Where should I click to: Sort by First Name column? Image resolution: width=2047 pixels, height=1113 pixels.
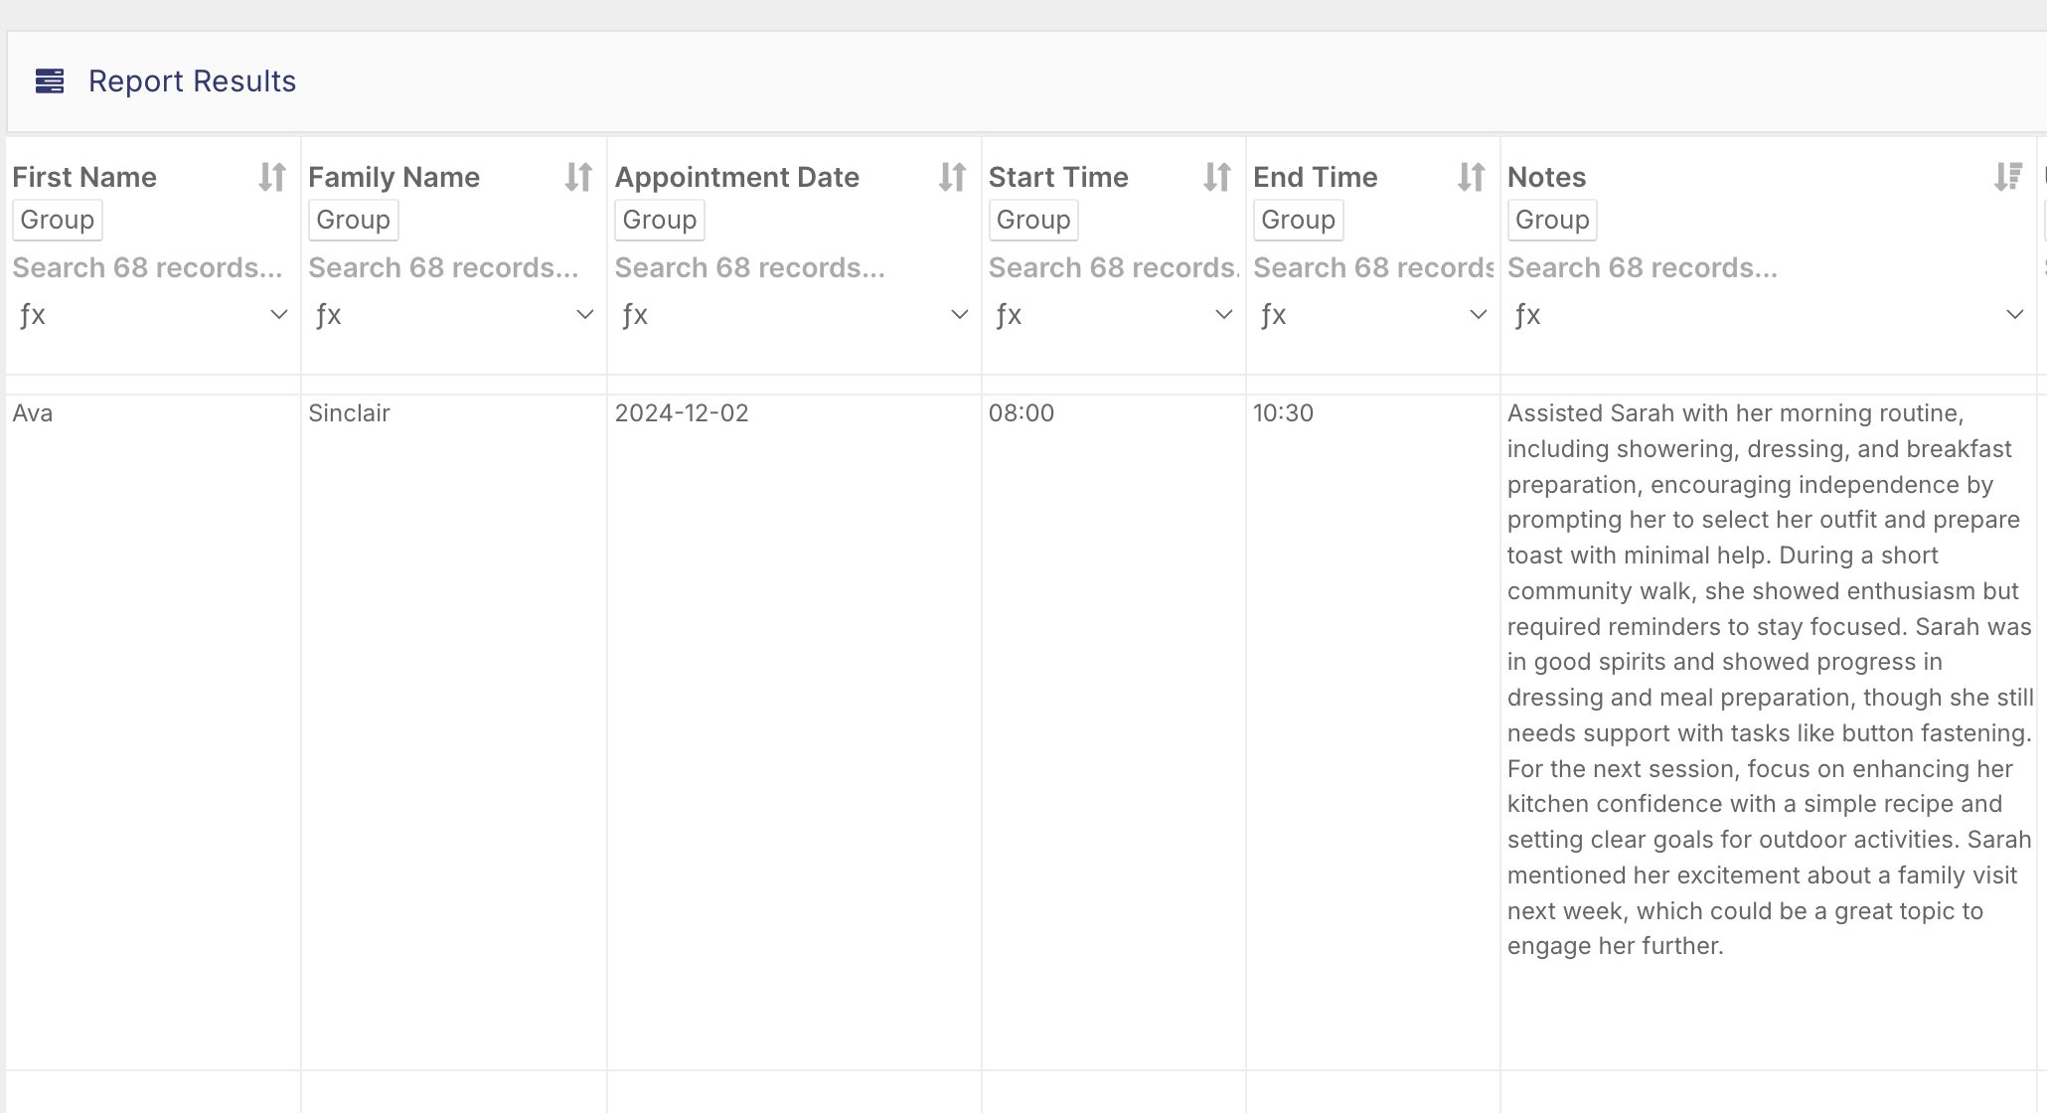click(x=272, y=177)
